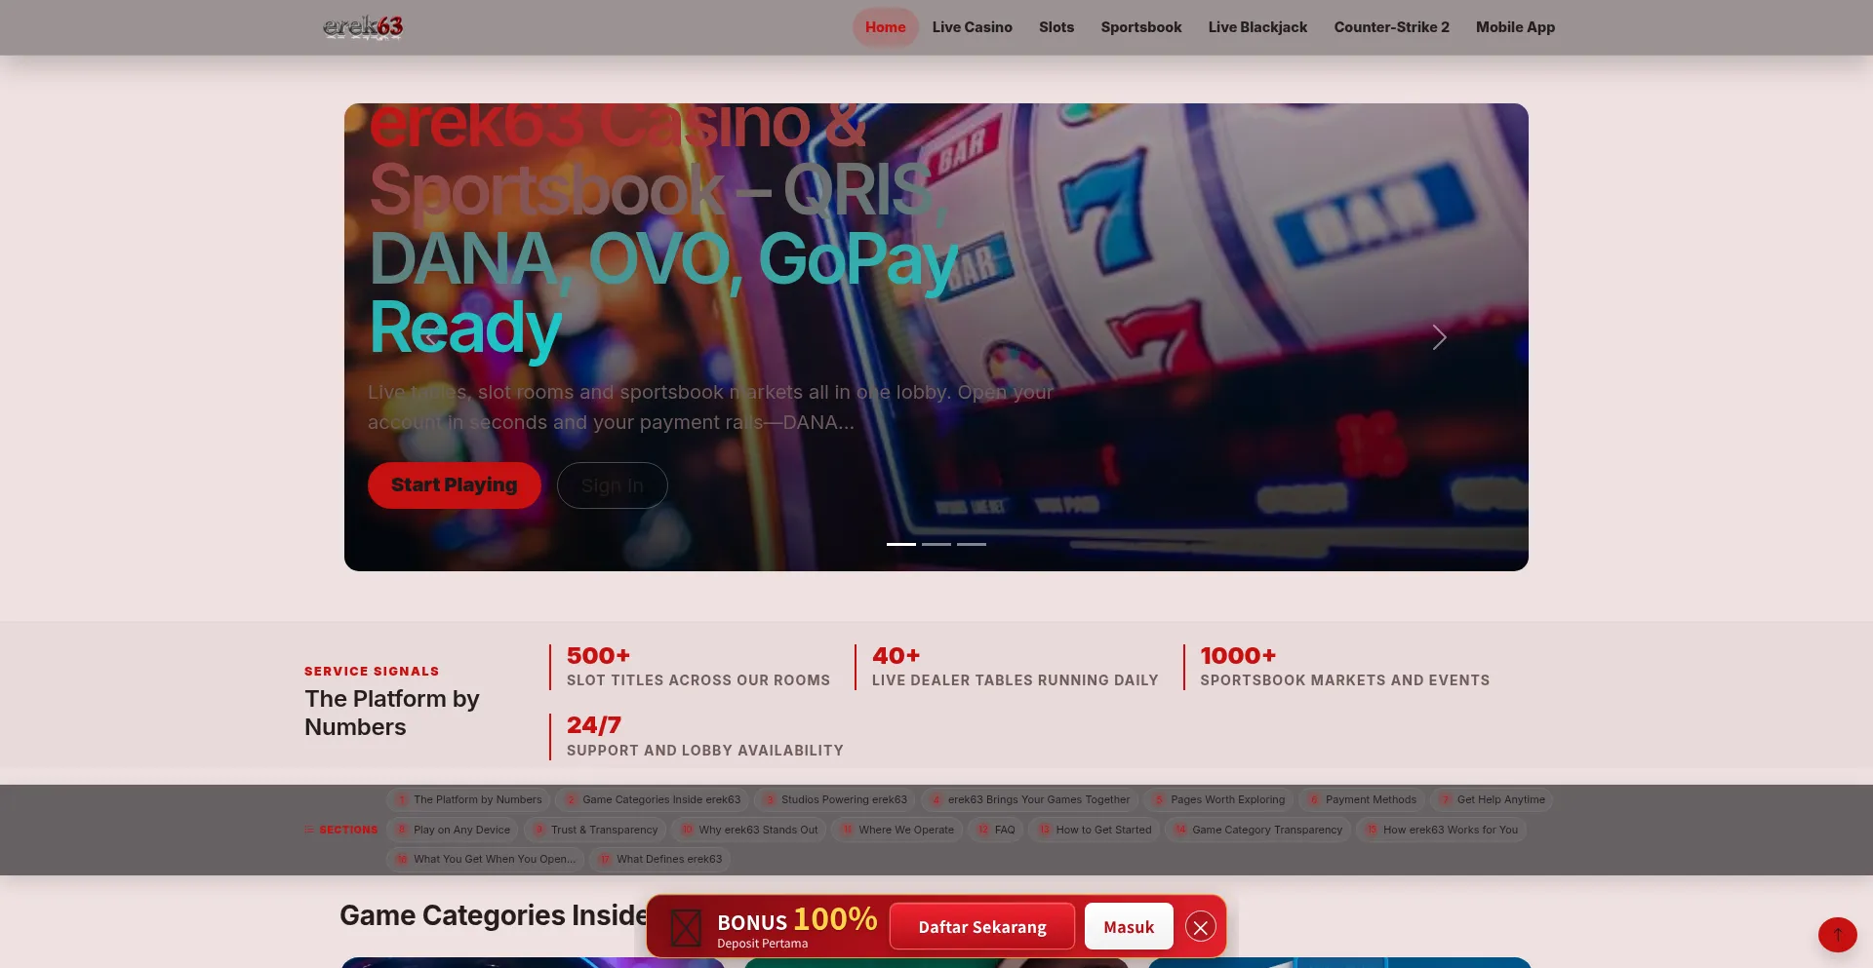Open the Live Blackjack menu item
The height and width of the screenshot is (968, 1873).
[1257, 27]
